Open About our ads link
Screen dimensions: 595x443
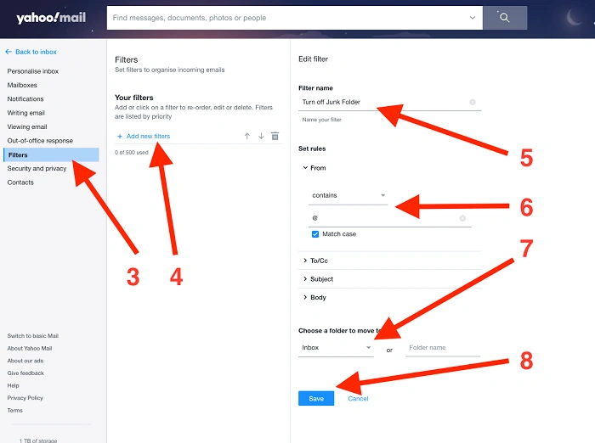[x=25, y=361]
